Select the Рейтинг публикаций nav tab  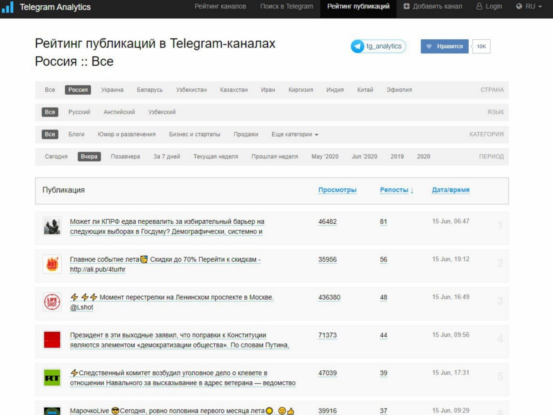[358, 6]
